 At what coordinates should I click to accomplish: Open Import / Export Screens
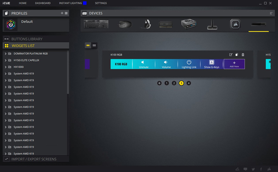[x=36, y=159]
